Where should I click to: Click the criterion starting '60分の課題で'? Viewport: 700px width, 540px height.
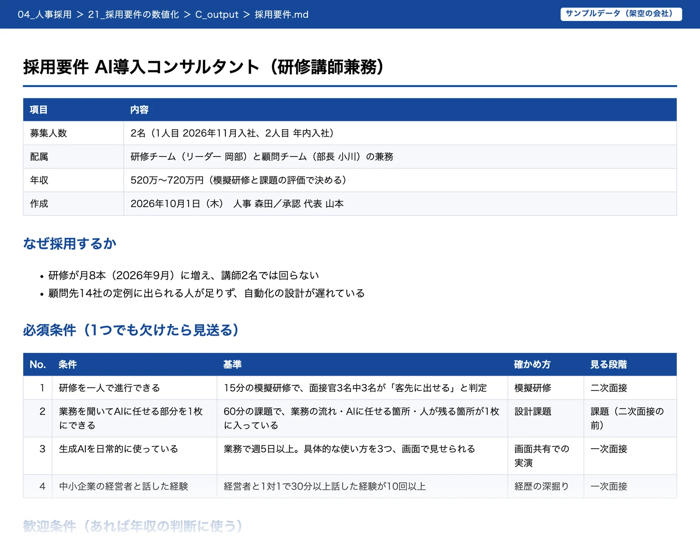pos(361,418)
